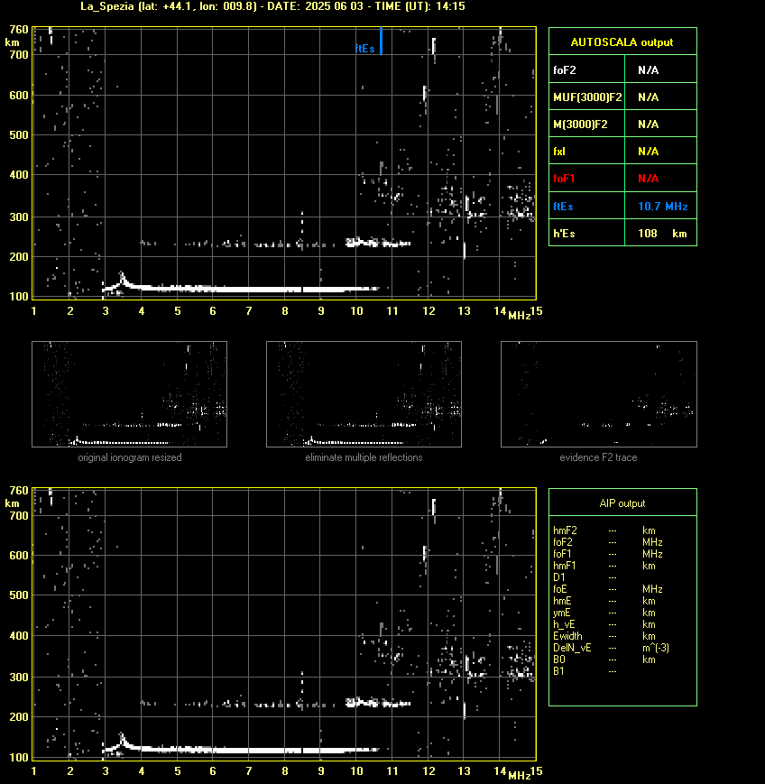Select the B1 label in AIP output
This screenshot has width=765, height=784.
(558, 671)
